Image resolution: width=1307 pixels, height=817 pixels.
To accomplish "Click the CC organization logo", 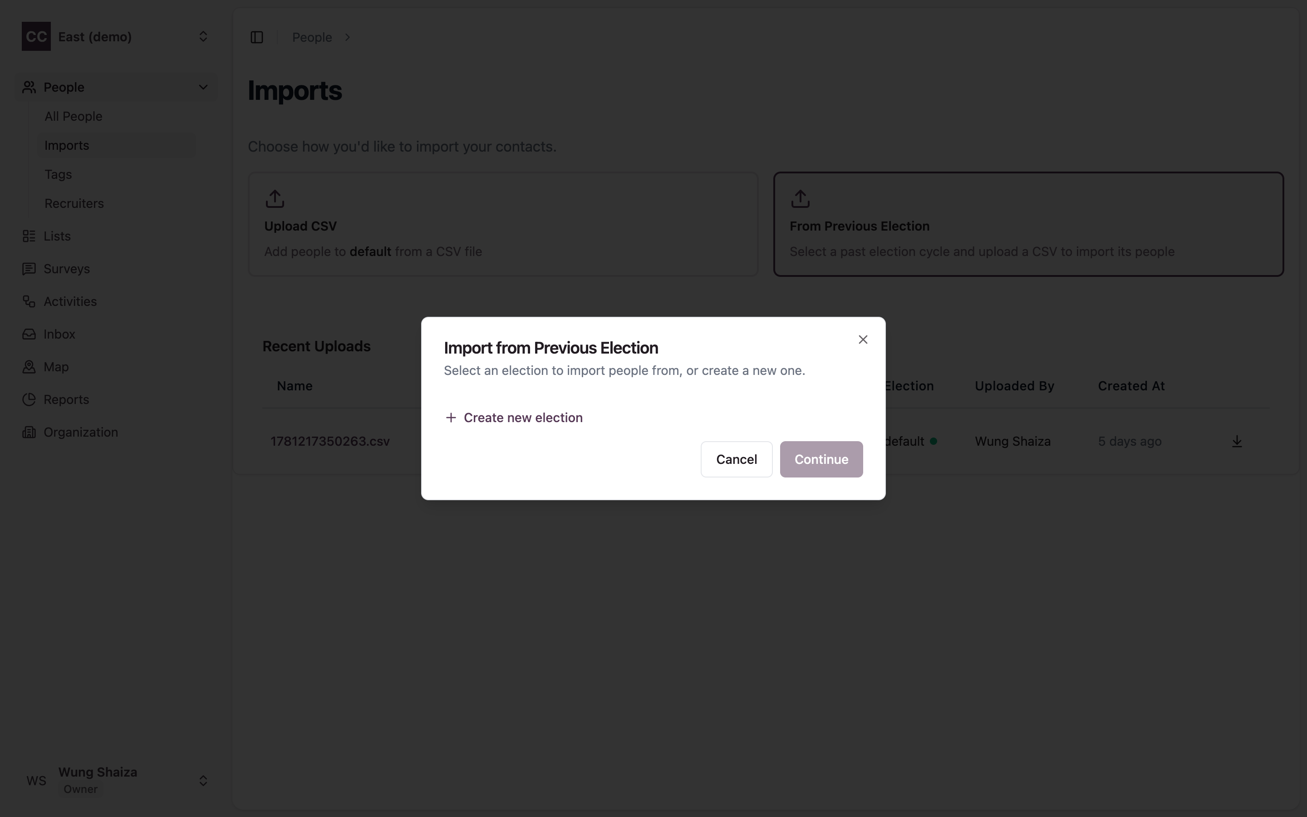I will point(36,36).
